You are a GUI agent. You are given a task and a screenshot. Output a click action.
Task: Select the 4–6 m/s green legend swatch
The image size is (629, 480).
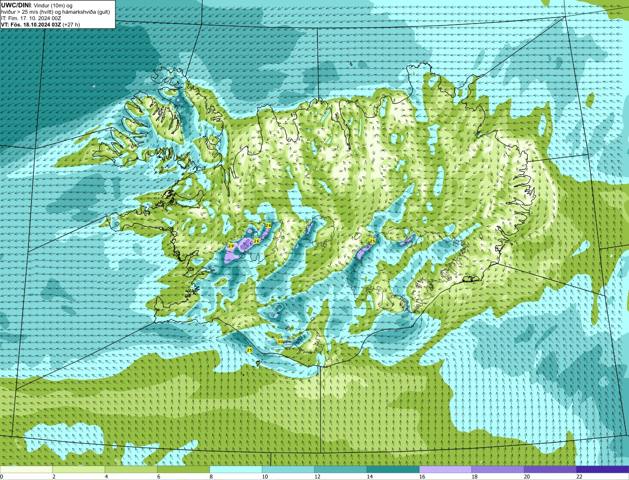[x=131, y=469]
